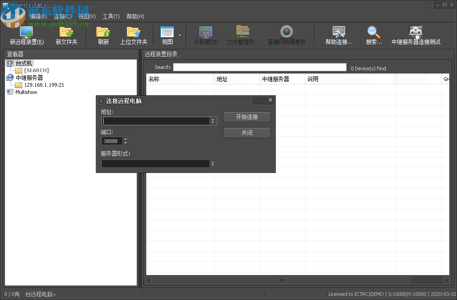
Task: Click the horizontal scrollbar in device list
Action: coord(281,280)
